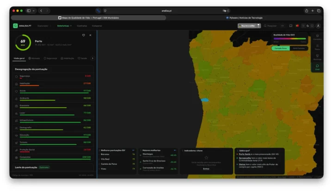
Task: Open the Sernancelhe link
Action: coord(245,158)
